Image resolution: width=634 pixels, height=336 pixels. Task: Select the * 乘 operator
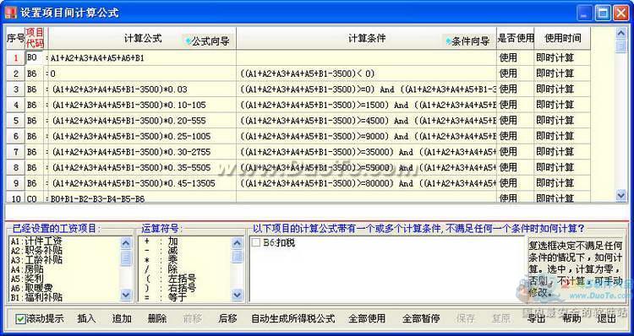click(x=161, y=260)
